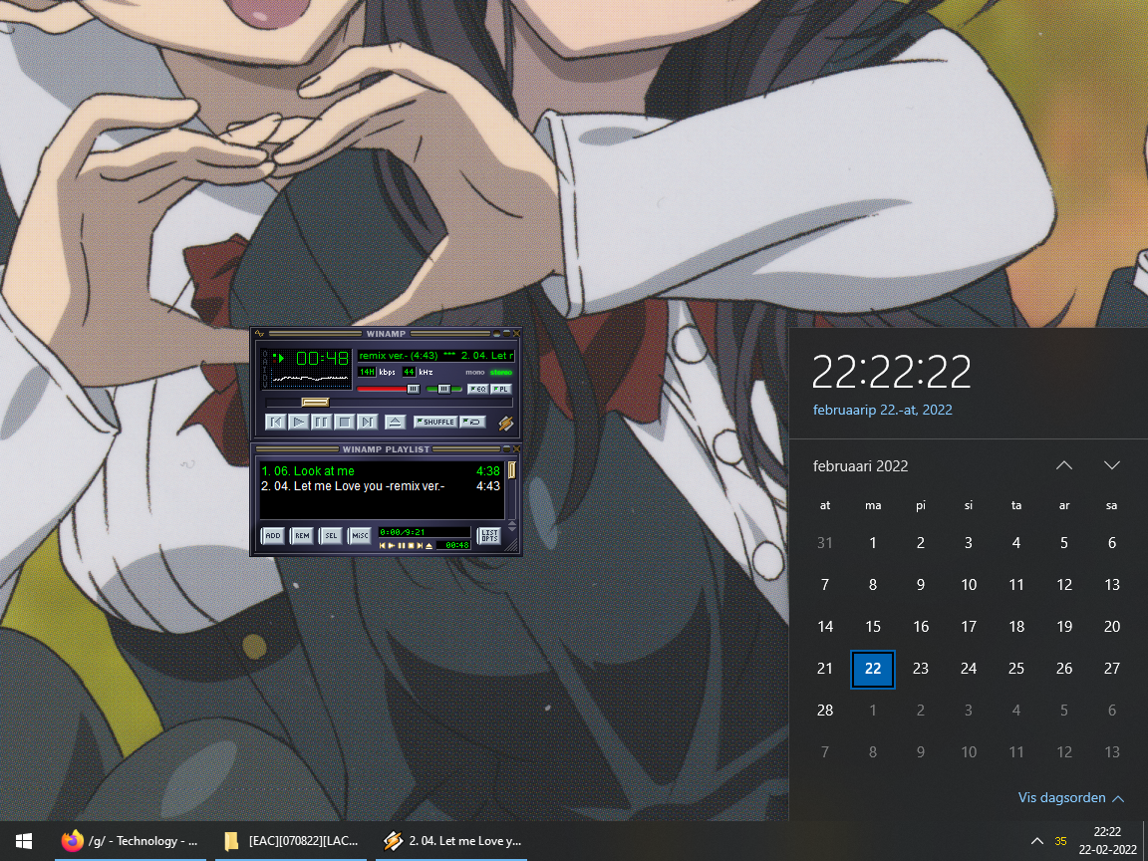1148x861 pixels.
Task: Click the playlist mini Eject button
Action: 430,546
